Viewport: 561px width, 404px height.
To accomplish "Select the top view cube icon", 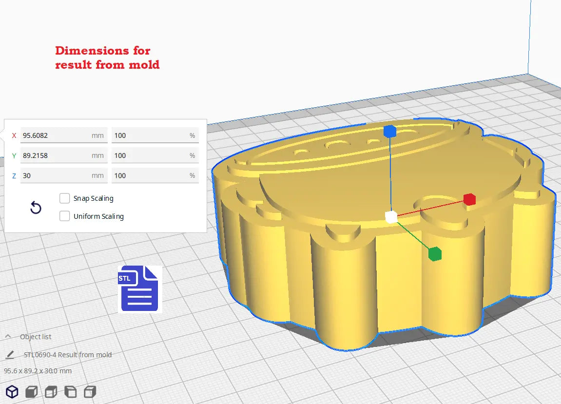I will coord(51,391).
